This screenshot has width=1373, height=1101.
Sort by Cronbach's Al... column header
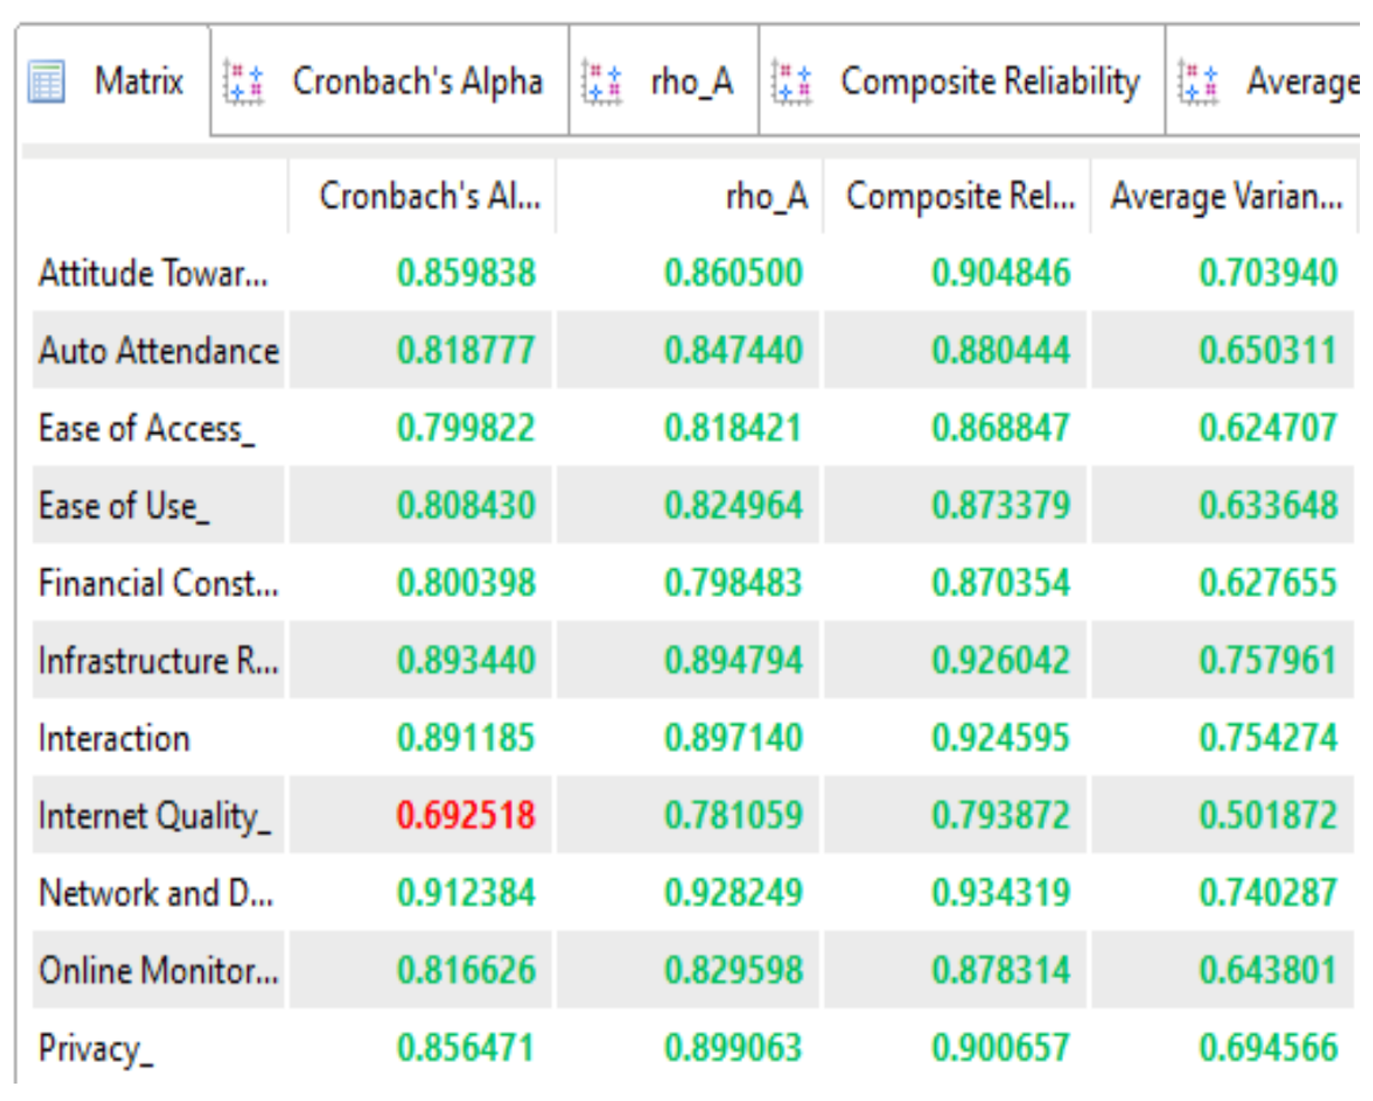pyautogui.click(x=430, y=196)
